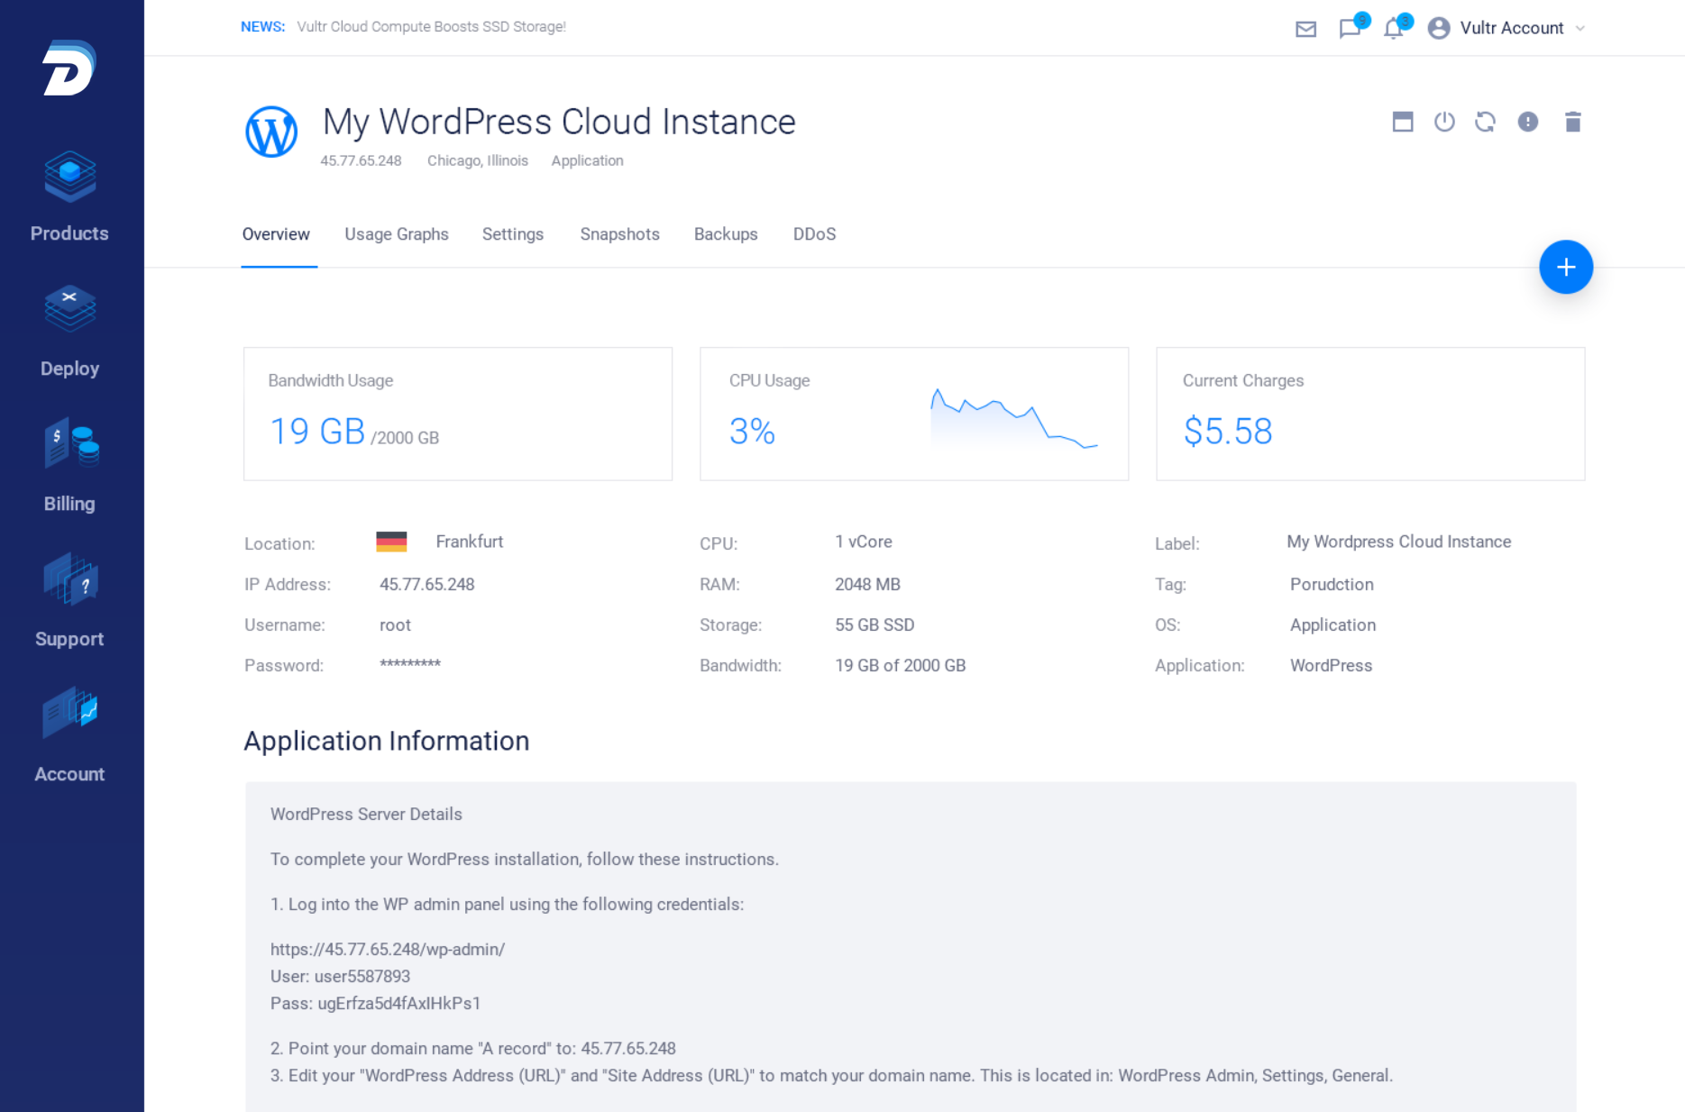Viewport: 1685px width, 1112px height.
Task: Switch to the Usage Graphs tab
Action: (397, 234)
